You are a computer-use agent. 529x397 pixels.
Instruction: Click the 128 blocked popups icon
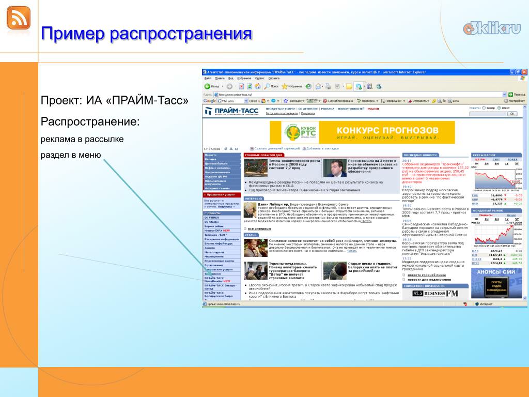[x=325, y=101]
